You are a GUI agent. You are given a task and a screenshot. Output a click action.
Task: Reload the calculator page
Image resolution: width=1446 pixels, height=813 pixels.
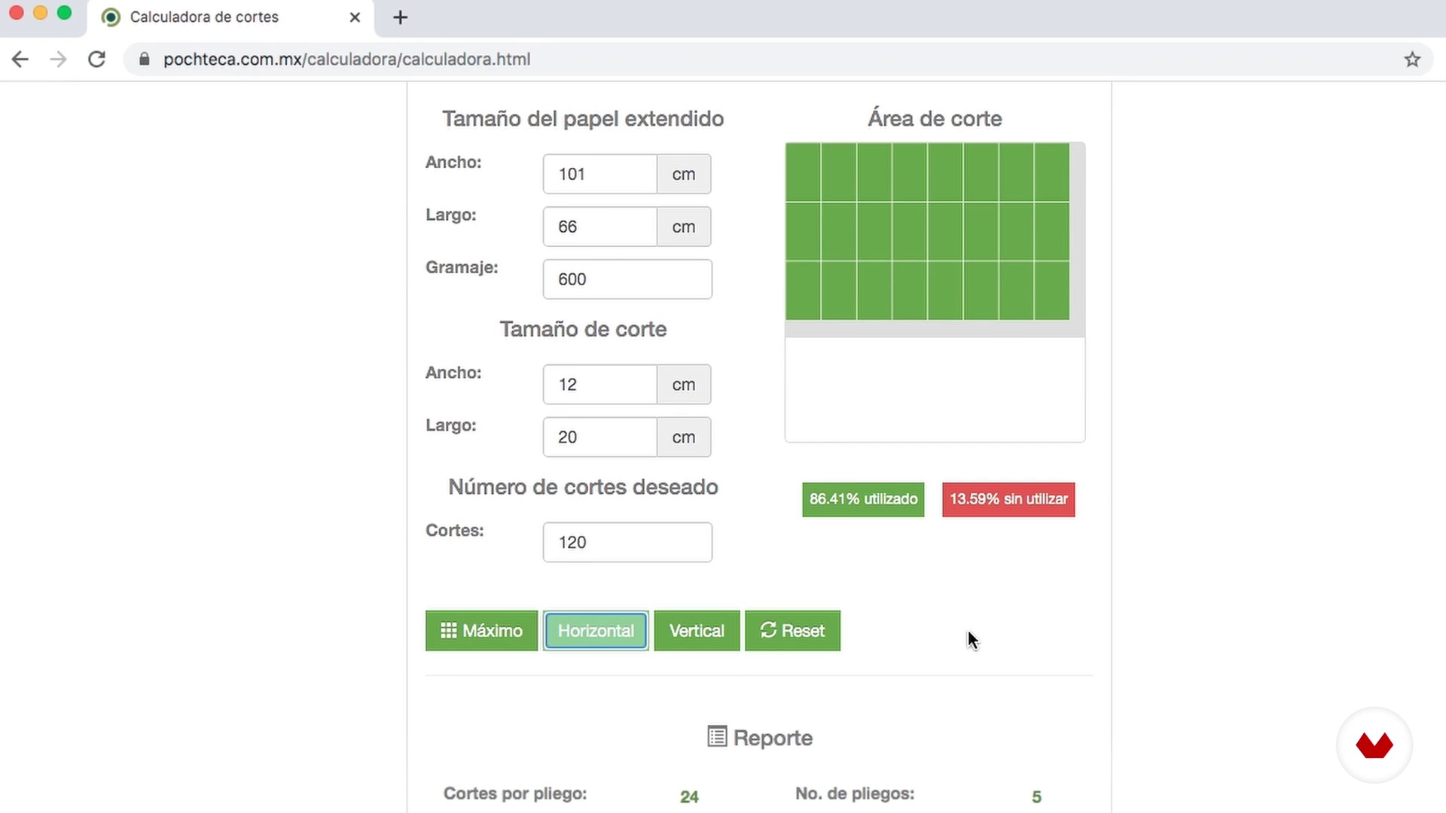[96, 59]
